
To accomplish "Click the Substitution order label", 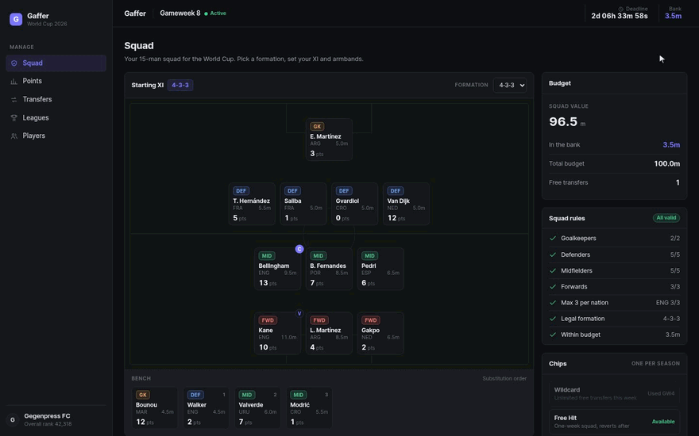I will 504,379.
